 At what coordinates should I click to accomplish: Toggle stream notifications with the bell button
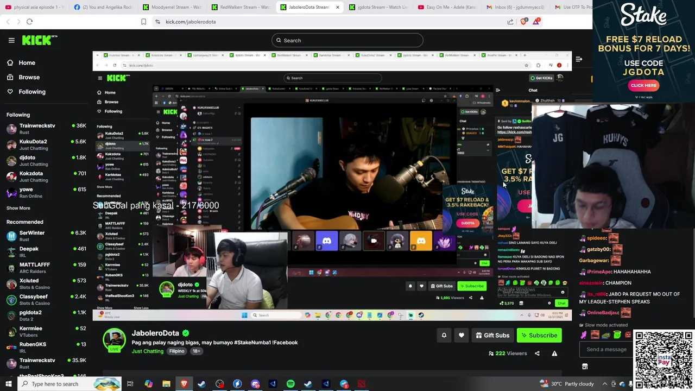pyautogui.click(x=444, y=336)
